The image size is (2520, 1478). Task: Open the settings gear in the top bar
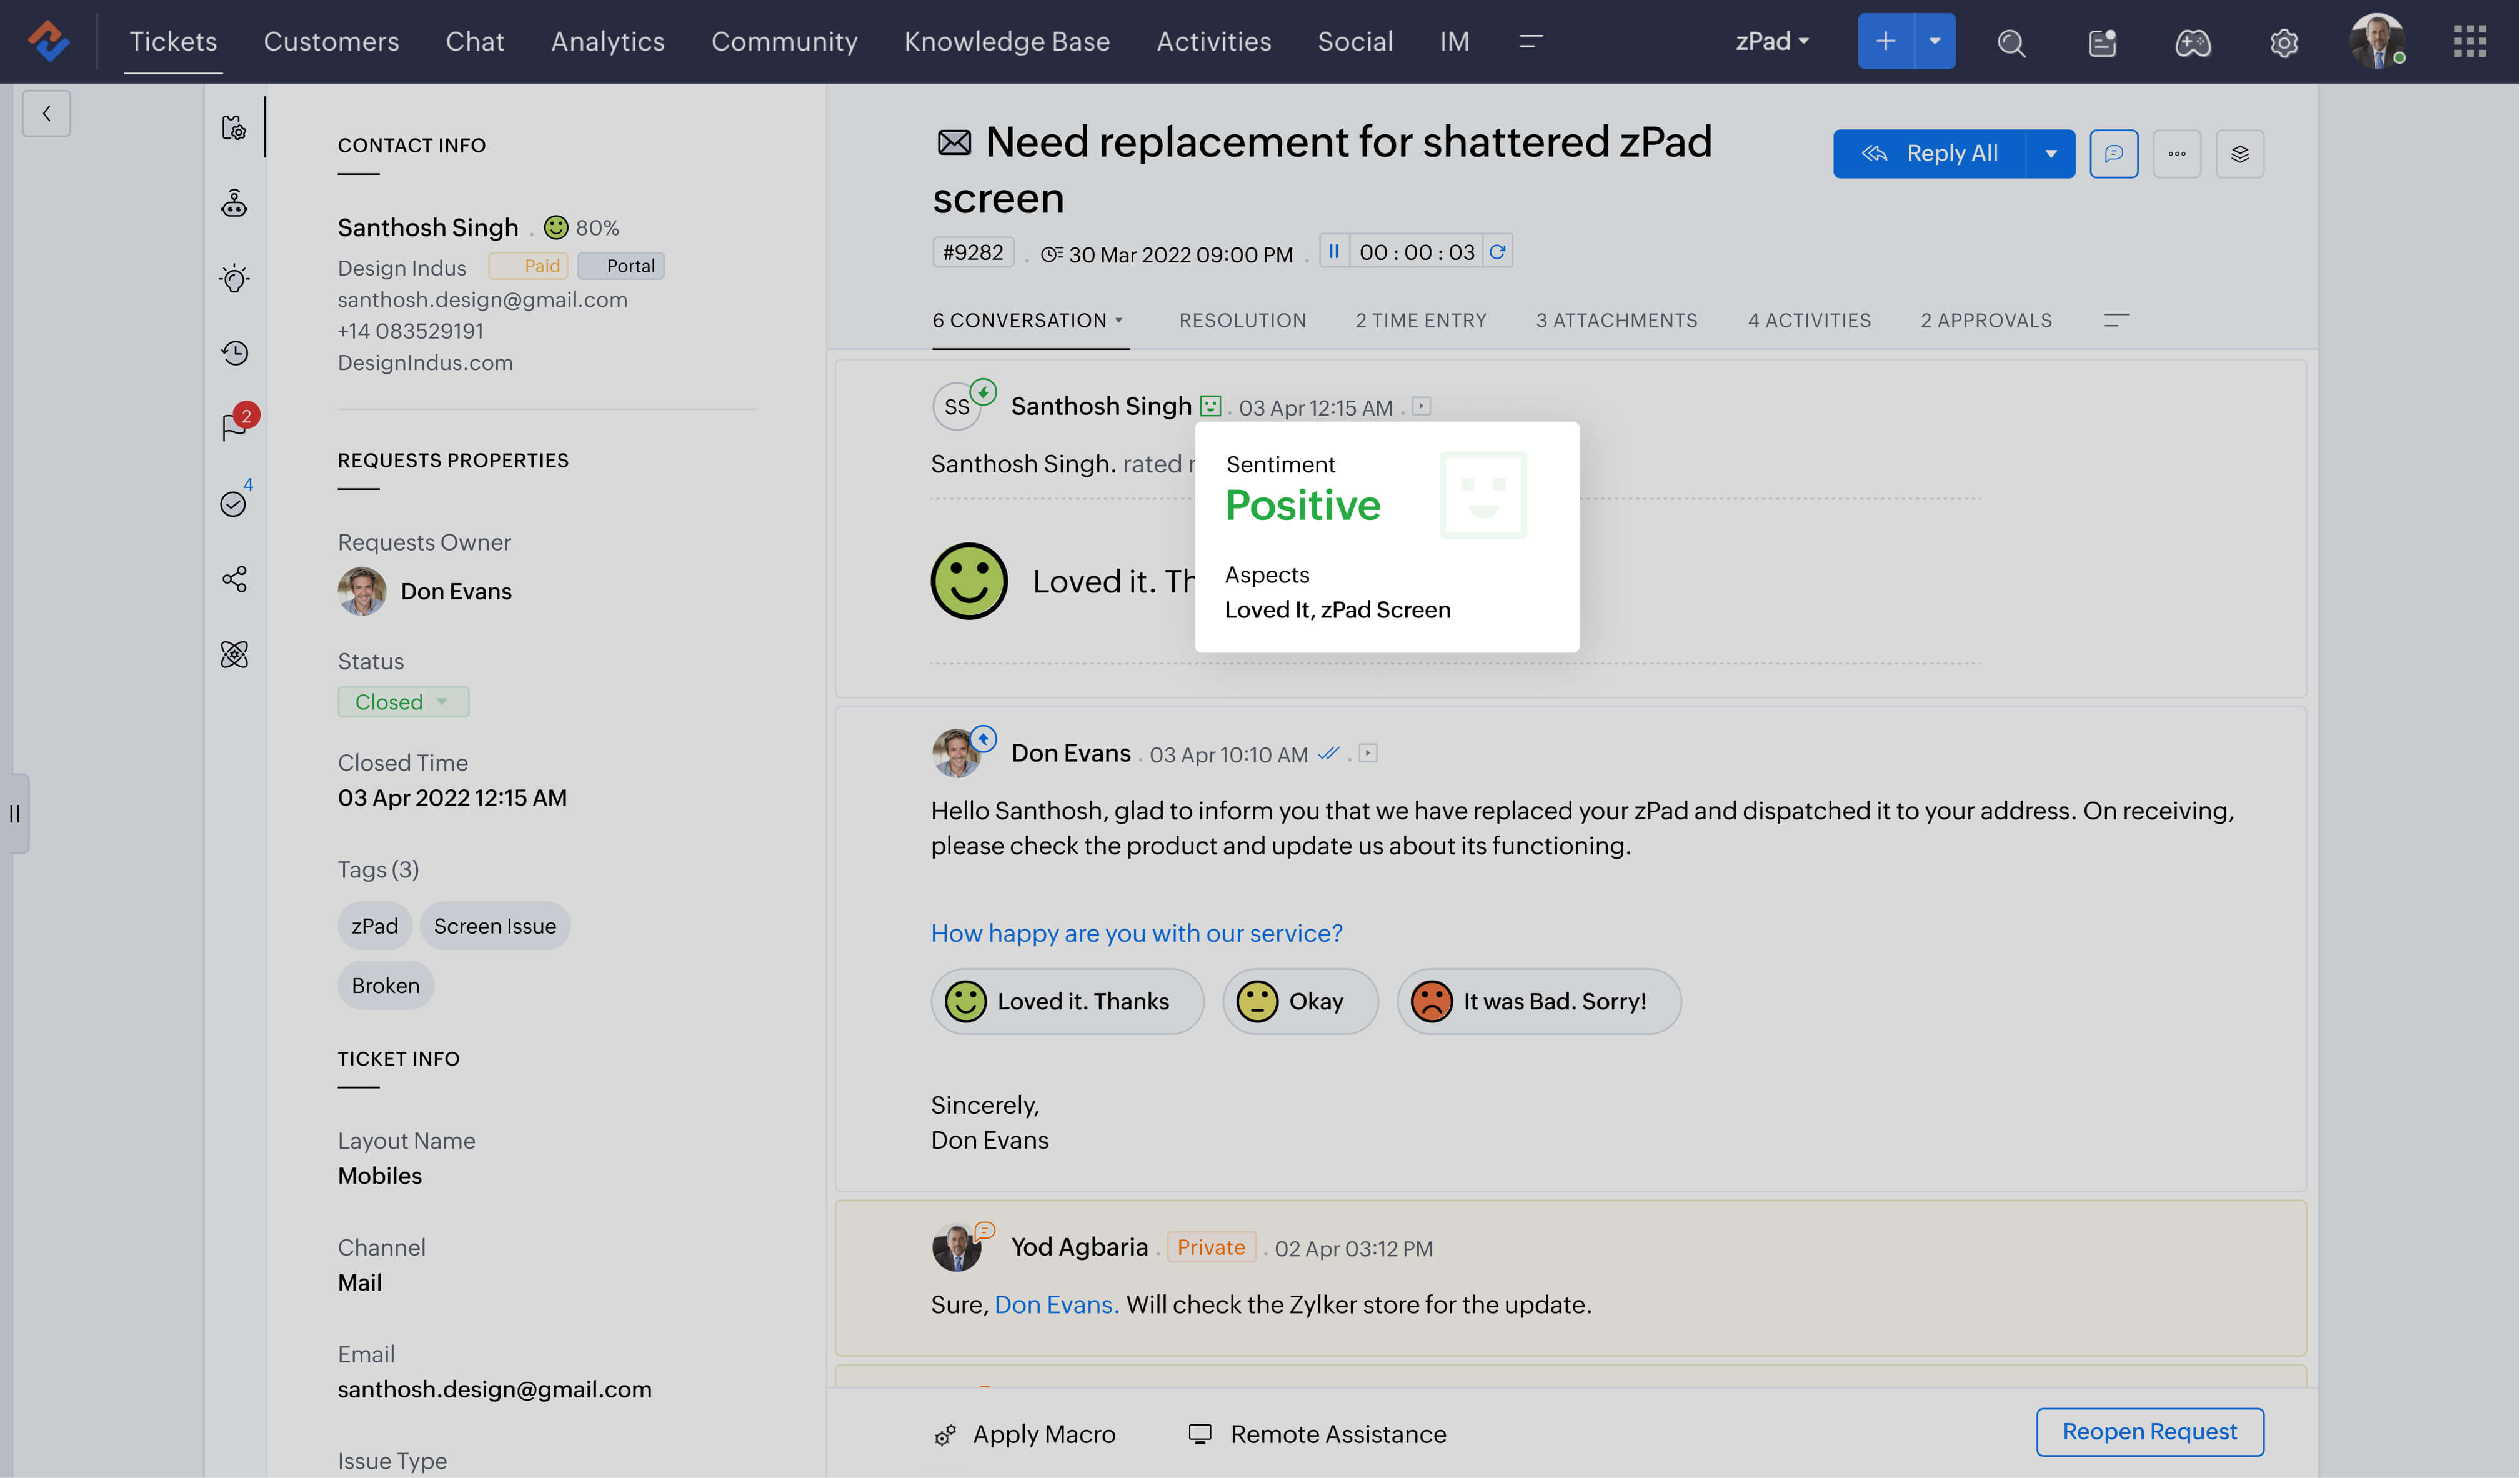2284,42
